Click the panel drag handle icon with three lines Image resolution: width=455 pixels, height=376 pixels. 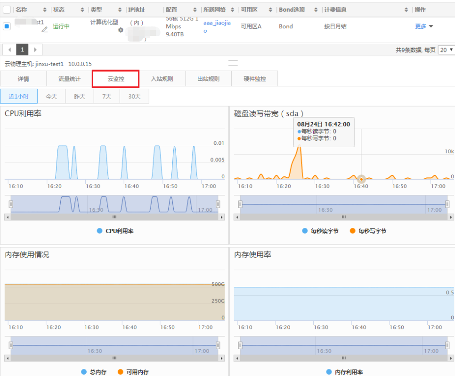pyautogui.click(x=233, y=63)
